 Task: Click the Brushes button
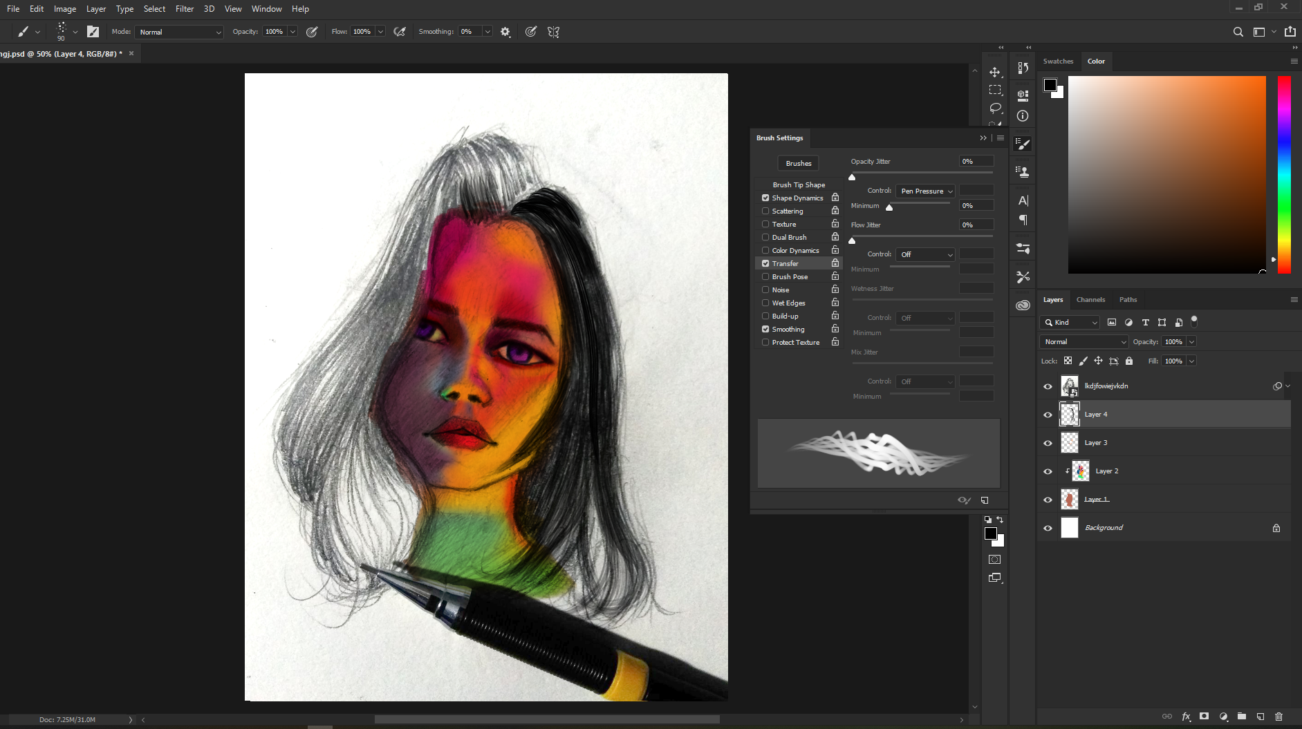799,163
